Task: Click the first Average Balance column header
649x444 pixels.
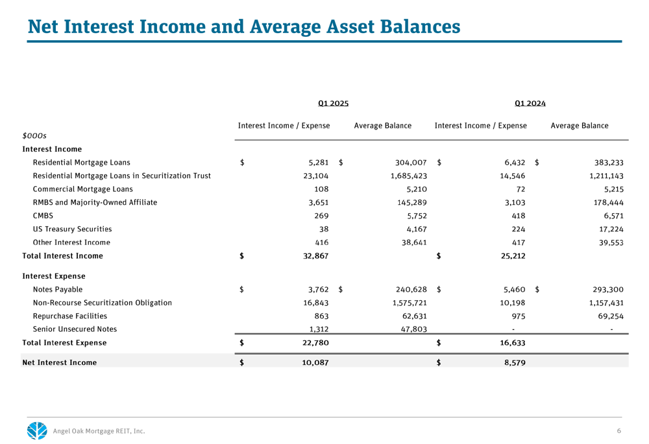Action: (x=383, y=126)
